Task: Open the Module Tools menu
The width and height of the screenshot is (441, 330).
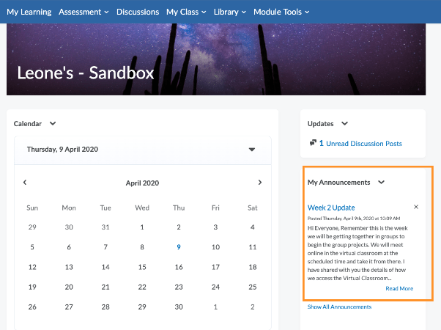Action: coord(281,12)
